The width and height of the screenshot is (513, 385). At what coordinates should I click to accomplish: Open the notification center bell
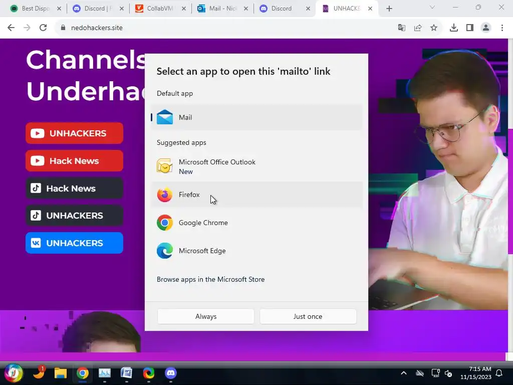[499, 373]
